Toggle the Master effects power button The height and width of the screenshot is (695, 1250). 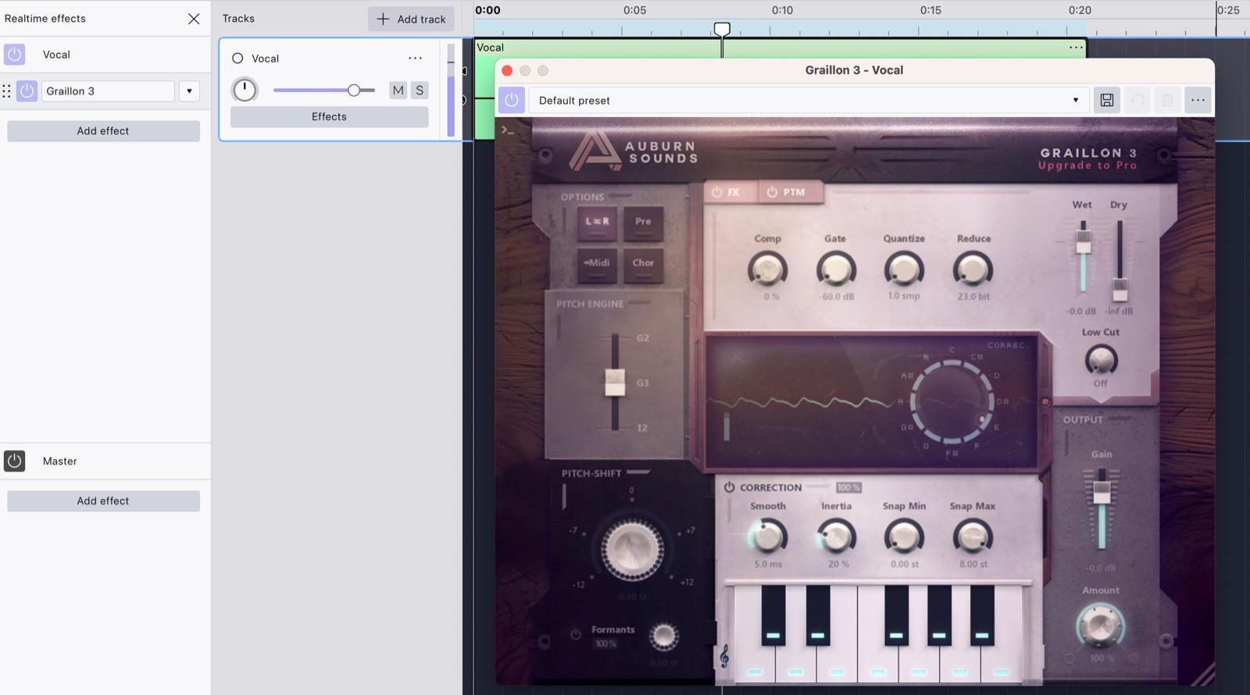pyautogui.click(x=14, y=461)
